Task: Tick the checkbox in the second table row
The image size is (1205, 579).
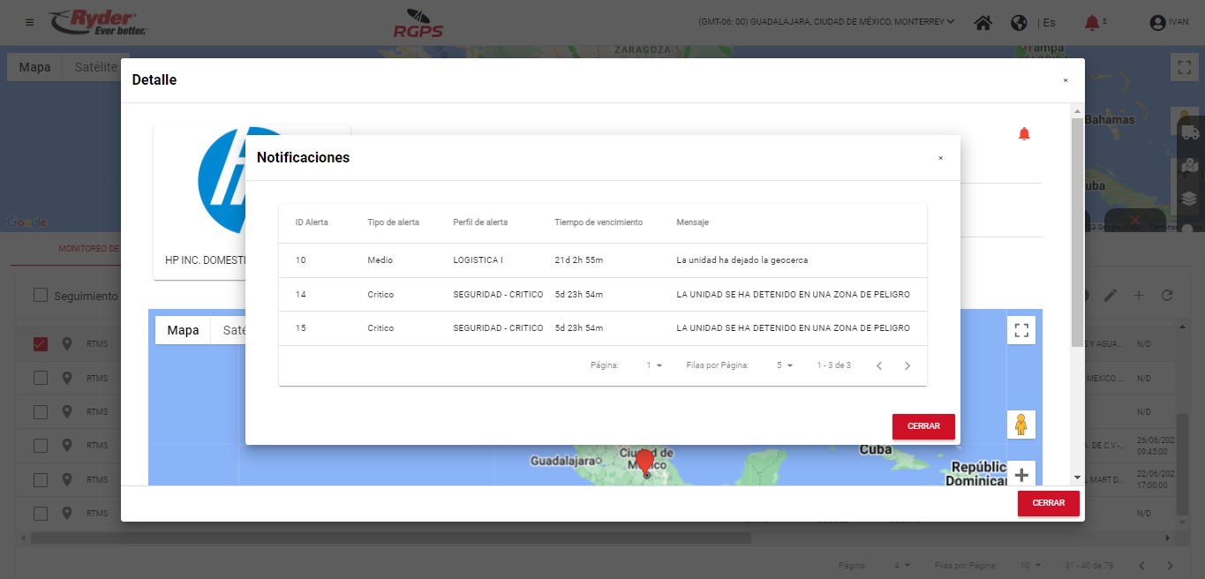Action: click(x=41, y=378)
